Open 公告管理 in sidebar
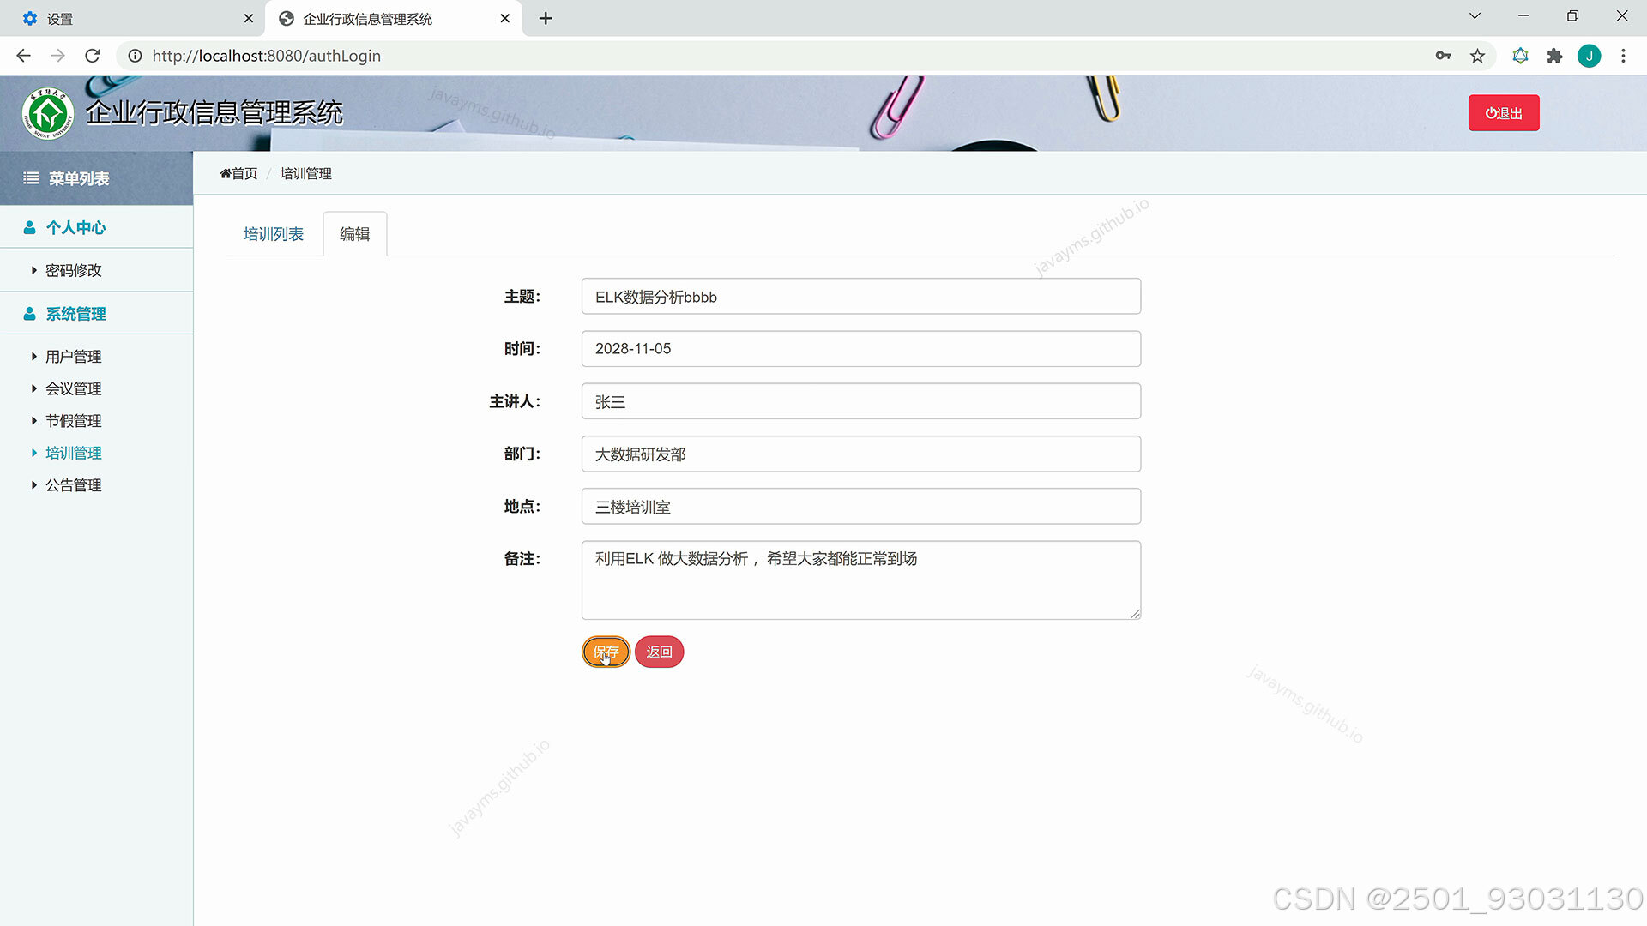Viewport: 1647px width, 926px height. [x=74, y=484]
